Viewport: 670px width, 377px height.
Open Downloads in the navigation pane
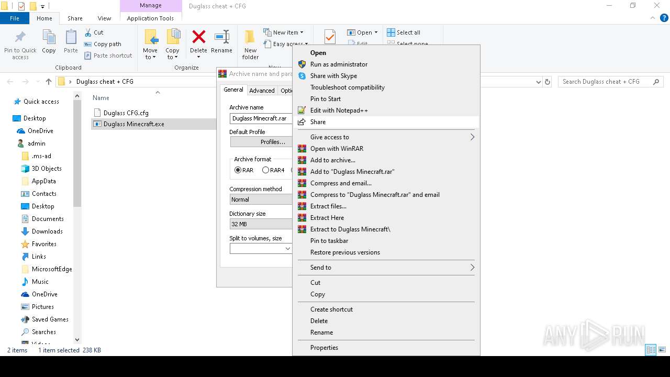tap(47, 231)
